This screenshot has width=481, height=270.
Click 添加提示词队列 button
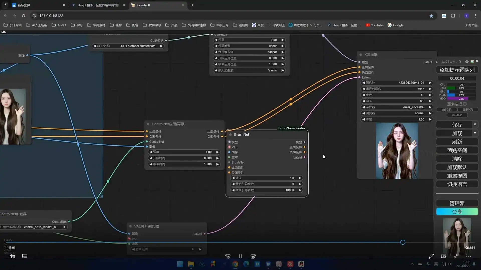click(457, 70)
